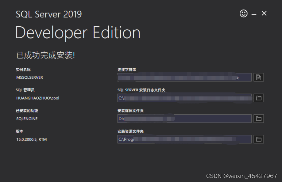Click the SQL 管理员 label
The width and height of the screenshot is (282, 182).
[x=25, y=90]
